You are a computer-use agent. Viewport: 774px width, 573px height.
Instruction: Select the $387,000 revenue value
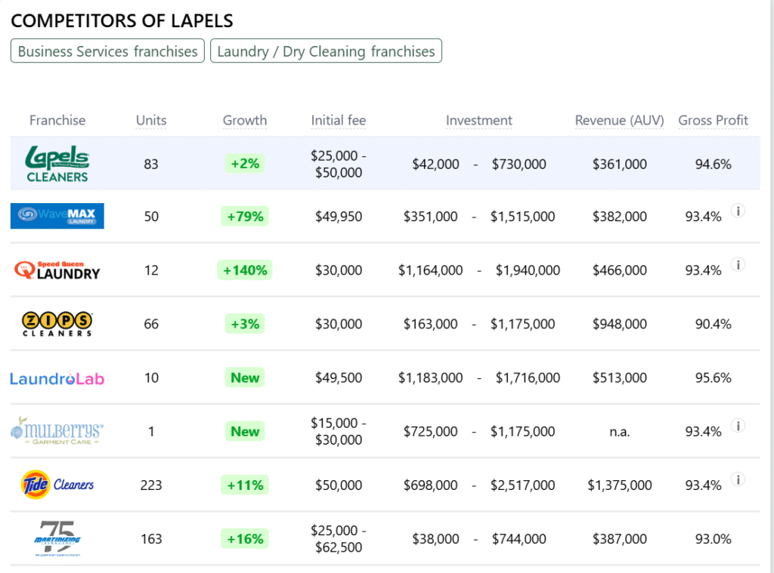click(x=620, y=539)
